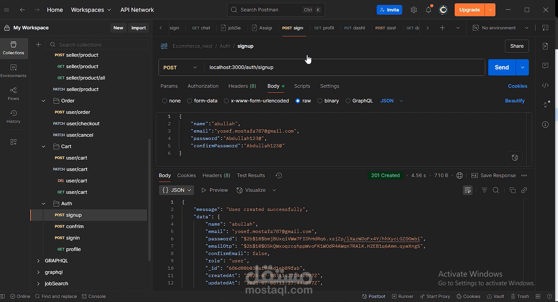Image resolution: width=558 pixels, height=302 pixels.
Task: Toggle the response filter icon
Action: click(x=484, y=190)
